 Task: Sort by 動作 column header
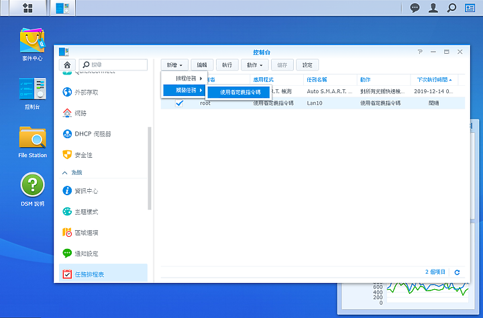click(x=384, y=79)
